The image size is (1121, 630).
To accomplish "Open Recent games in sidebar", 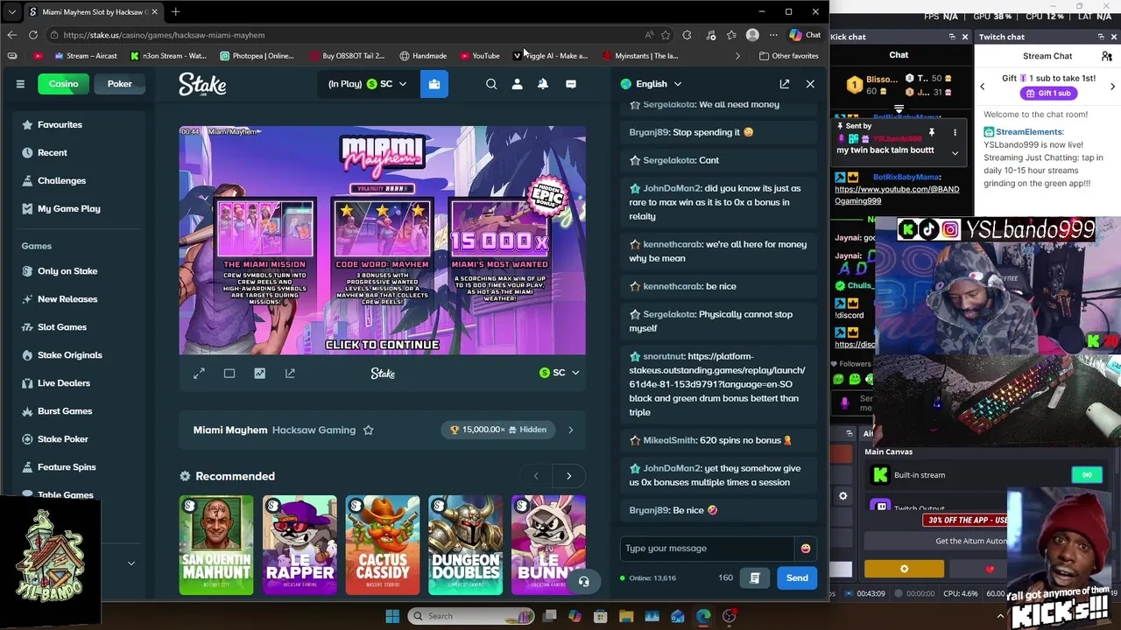I will tap(52, 153).
